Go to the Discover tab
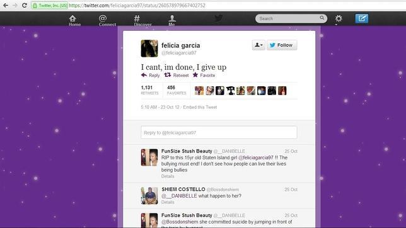This screenshot has width=406, height=228. (x=142, y=20)
